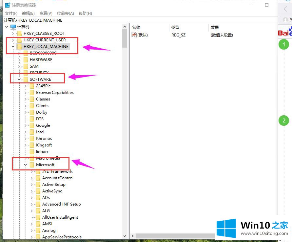Image resolution: width=292 pixels, height=242 pixels.
Task: Click the Microsoft folder icon
Action: 32,165
